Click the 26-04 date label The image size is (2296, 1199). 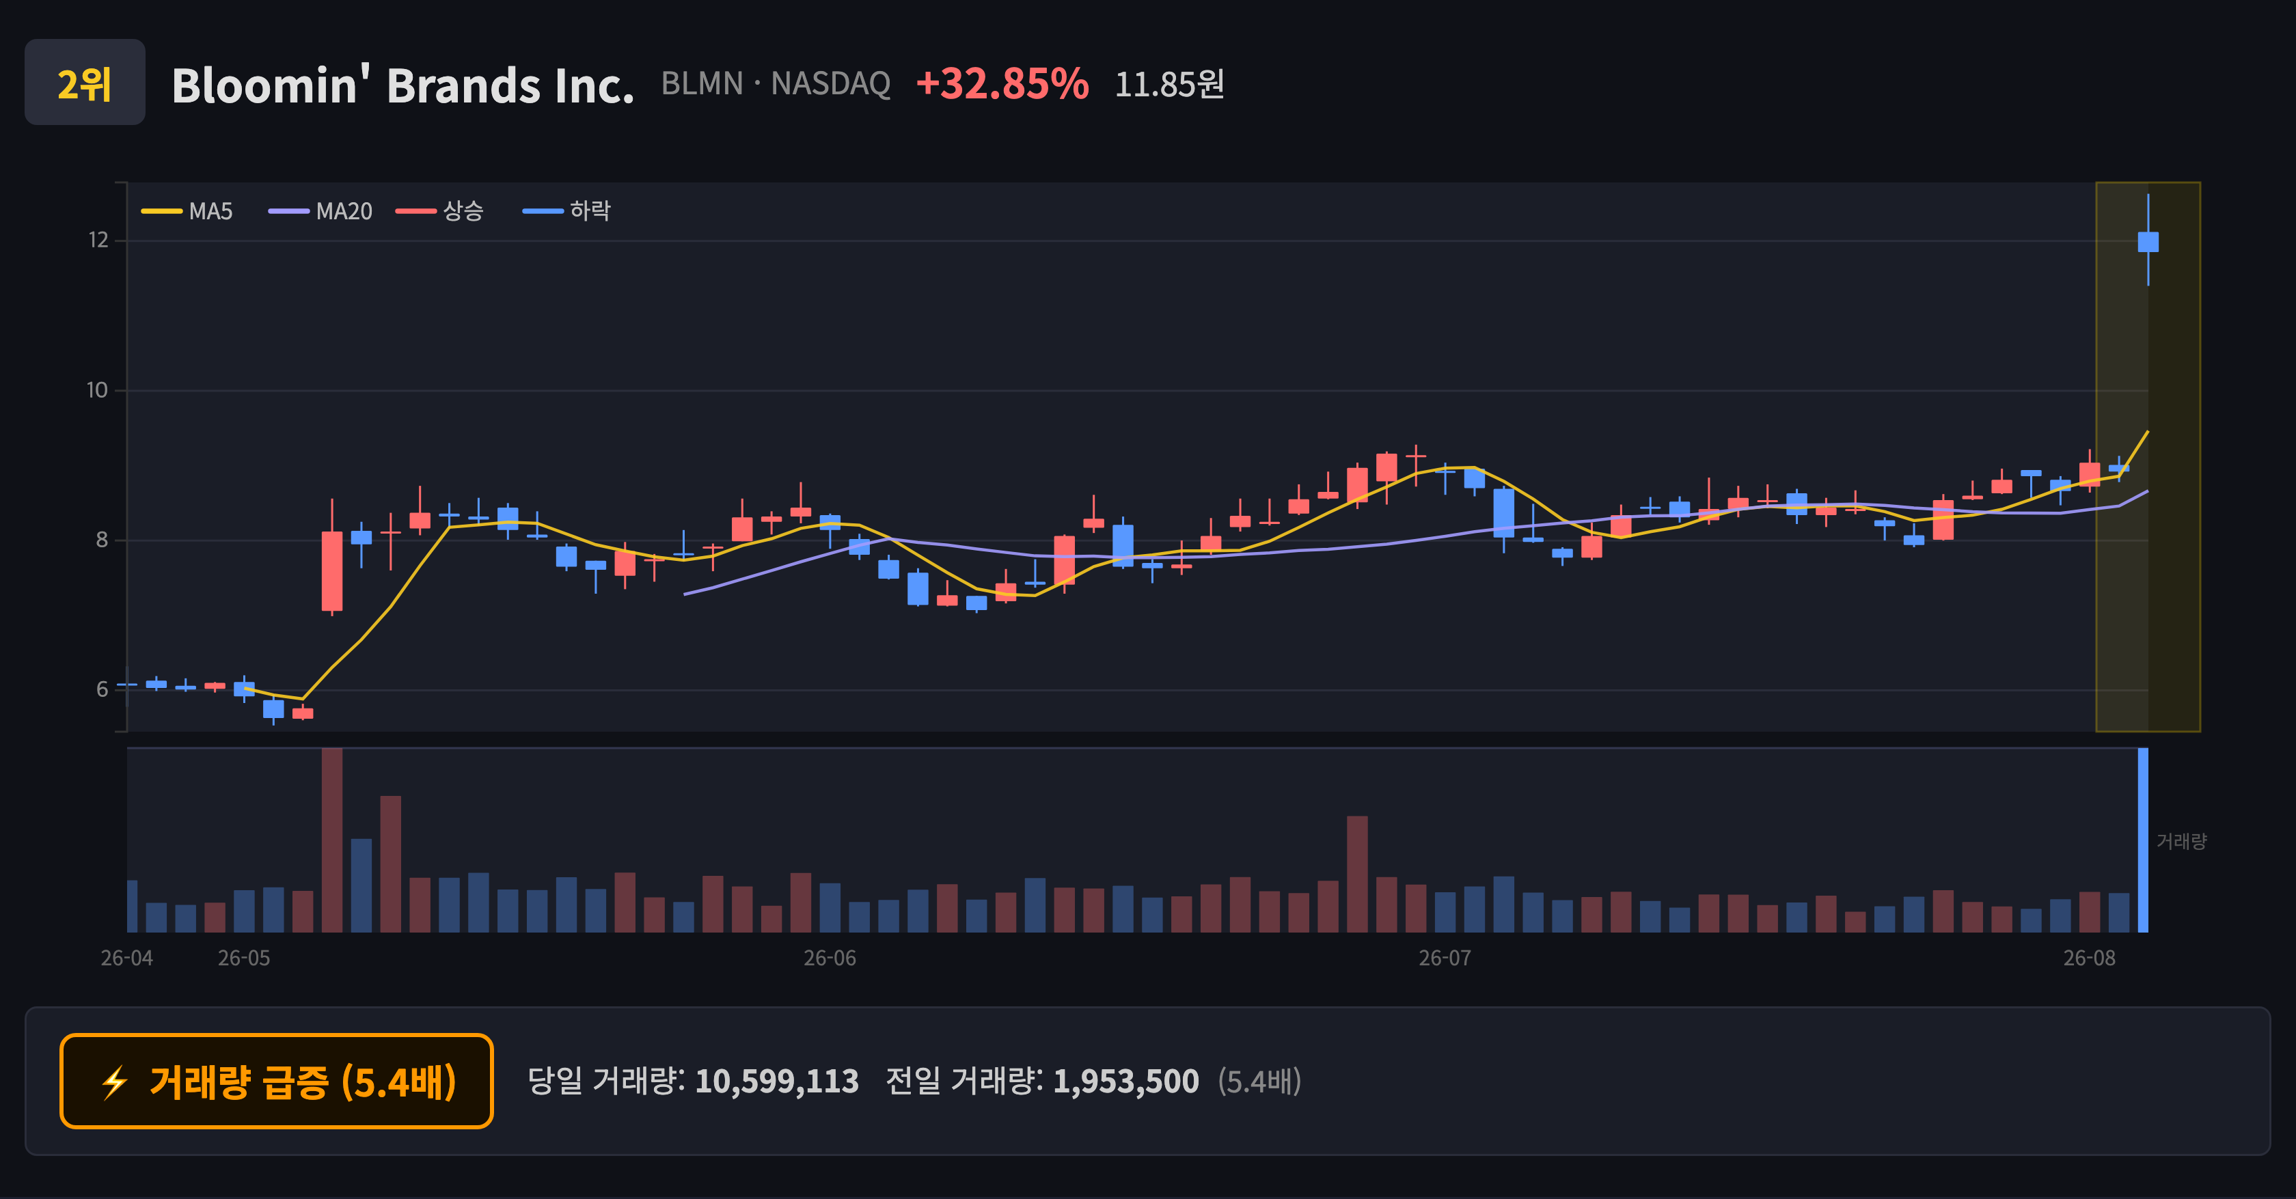point(126,959)
